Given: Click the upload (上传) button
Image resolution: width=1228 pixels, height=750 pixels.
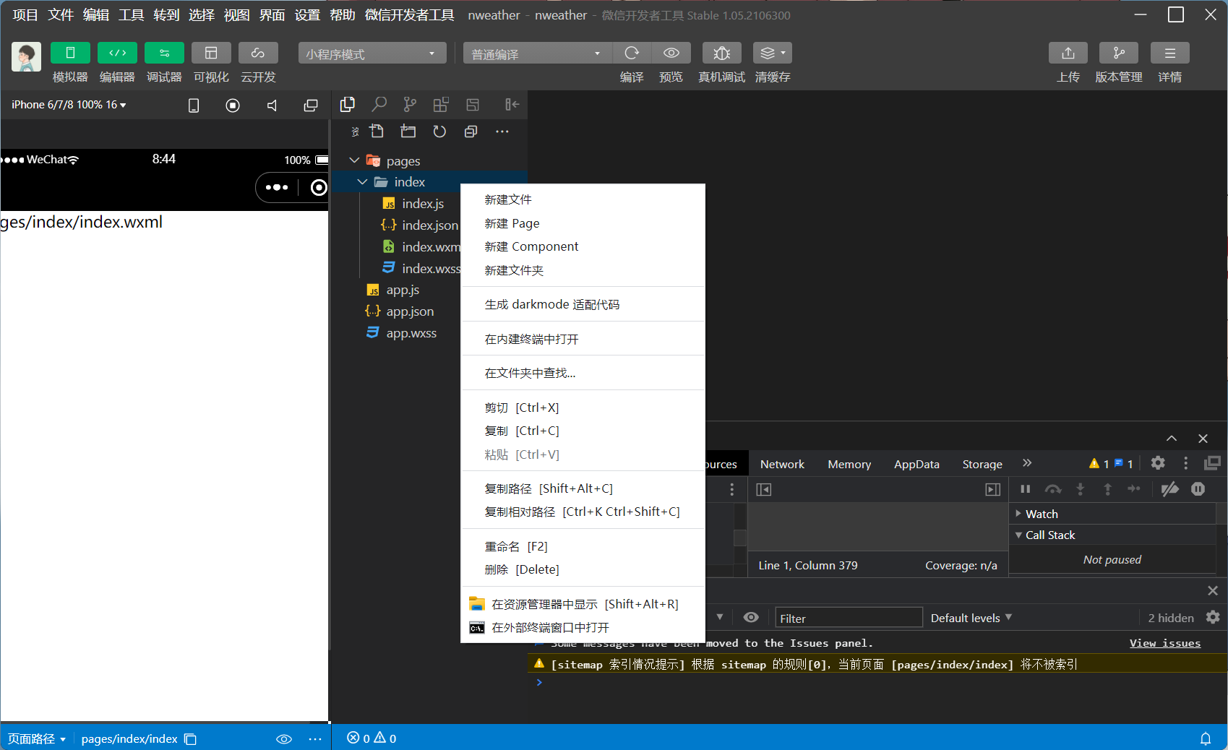Looking at the screenshot, I should 1068,53.
